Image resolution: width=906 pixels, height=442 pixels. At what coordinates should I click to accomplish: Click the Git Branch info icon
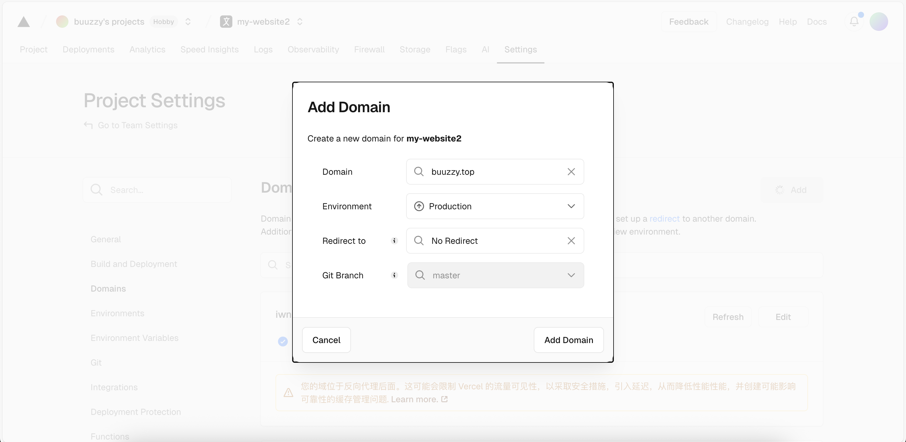(x=394, y=275)
